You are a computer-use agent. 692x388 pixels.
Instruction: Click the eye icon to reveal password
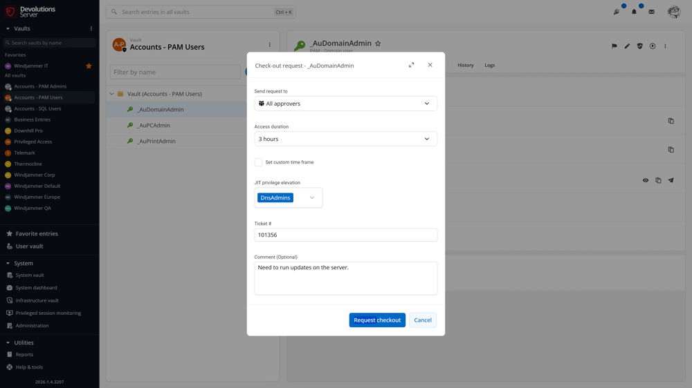[x=646, y=180]
